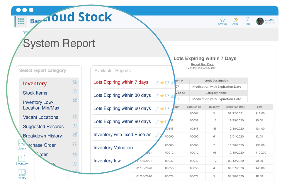Select the Stock Items category
The height and width of the screenshot is (185, 282).
[35, 93]
